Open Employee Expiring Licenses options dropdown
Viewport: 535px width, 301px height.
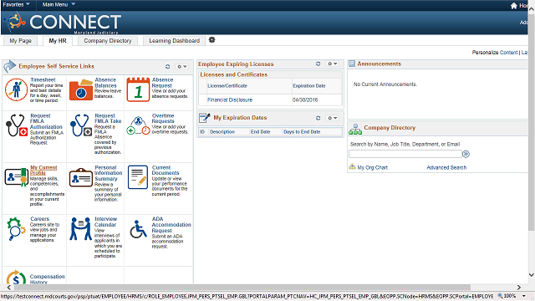(x=333, y=64)
